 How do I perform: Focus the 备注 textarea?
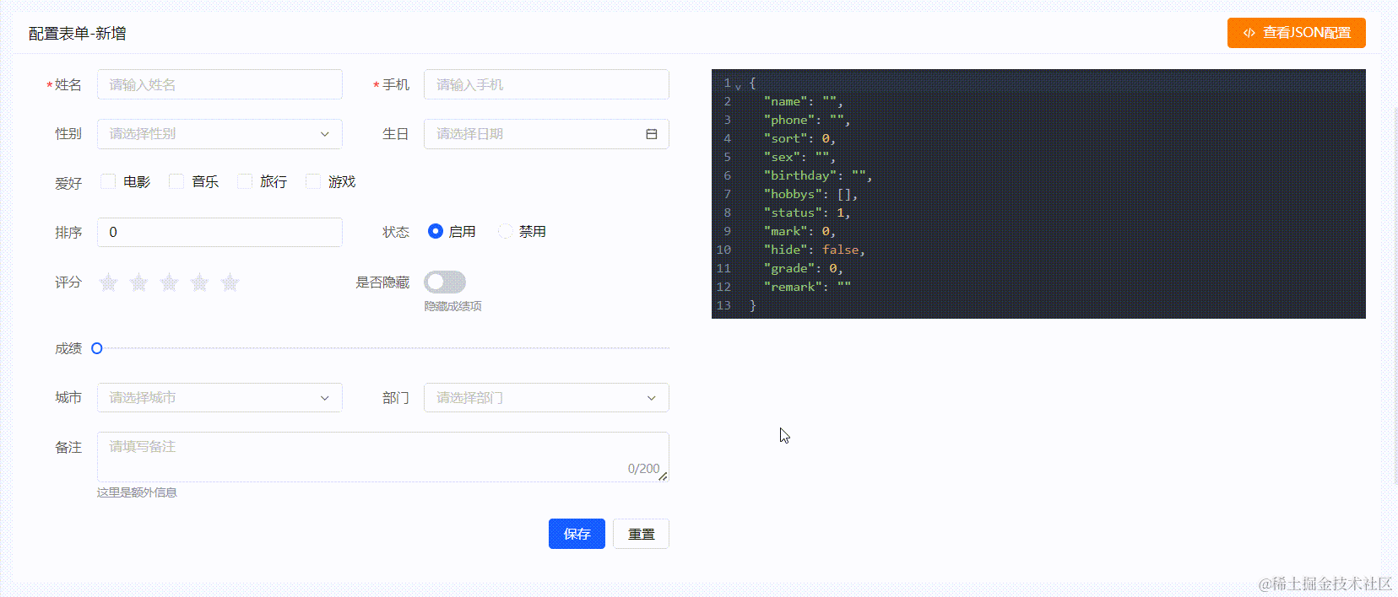click(x=383, y=457)
